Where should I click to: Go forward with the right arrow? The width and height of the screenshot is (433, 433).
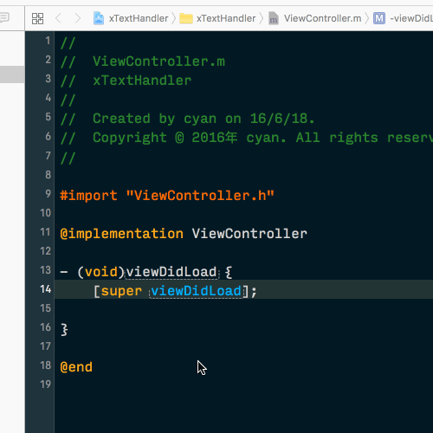click(78, 18)
